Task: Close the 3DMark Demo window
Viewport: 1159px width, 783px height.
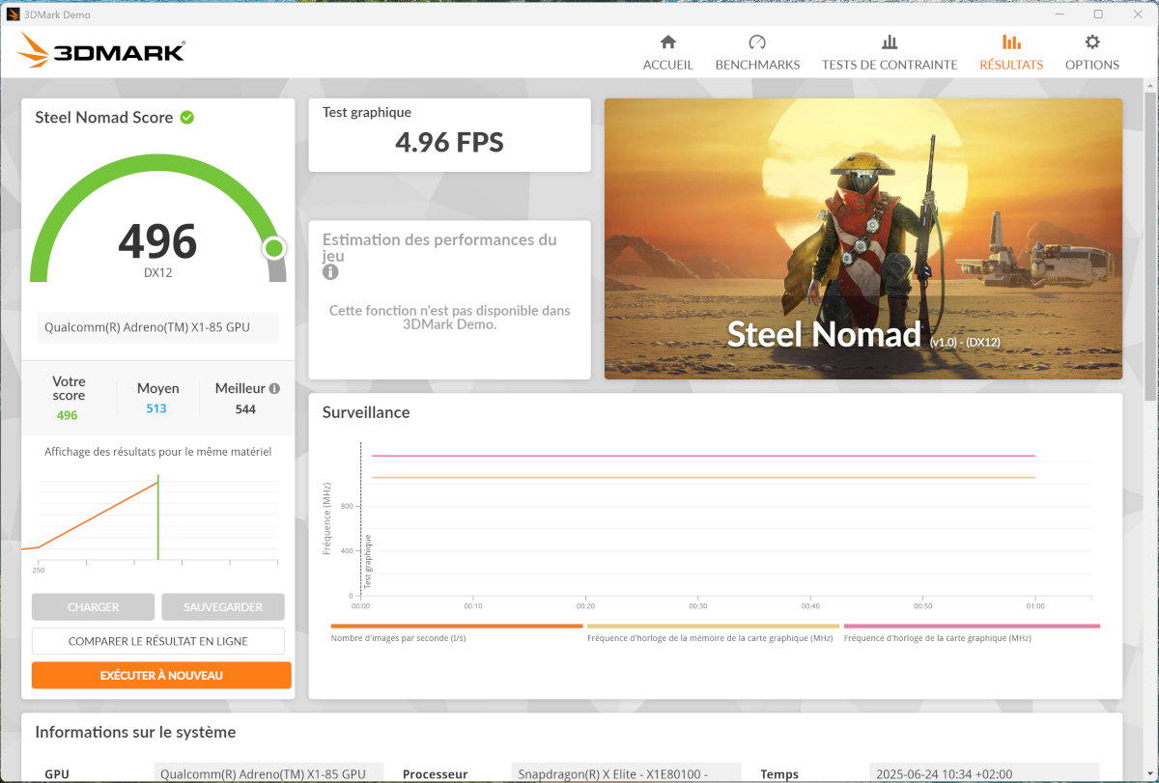Action: click(1138, 14)
